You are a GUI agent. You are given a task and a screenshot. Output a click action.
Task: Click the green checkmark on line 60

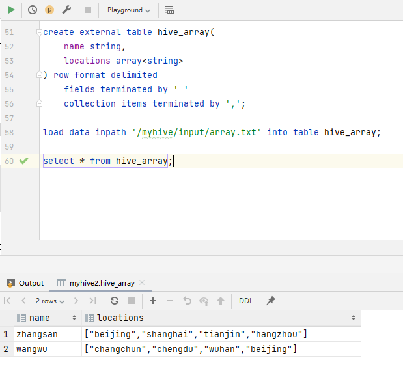23,161
